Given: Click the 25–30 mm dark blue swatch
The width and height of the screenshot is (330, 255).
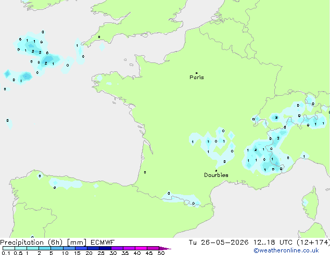Looking at the screenshot, I should pos(105,248).
